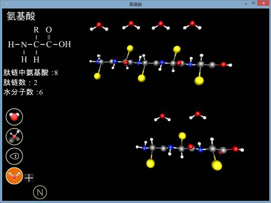Click the large yellow R group on lower chain right
The height and width of the screenshot is (203, 271).
pos(217,165)
